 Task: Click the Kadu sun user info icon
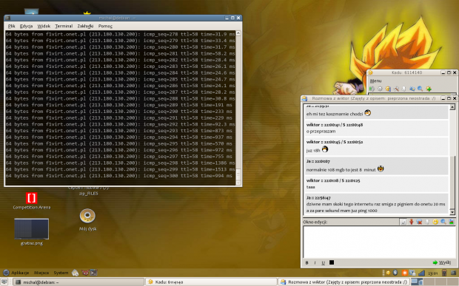pyautogui.click(x=388, y=89)
